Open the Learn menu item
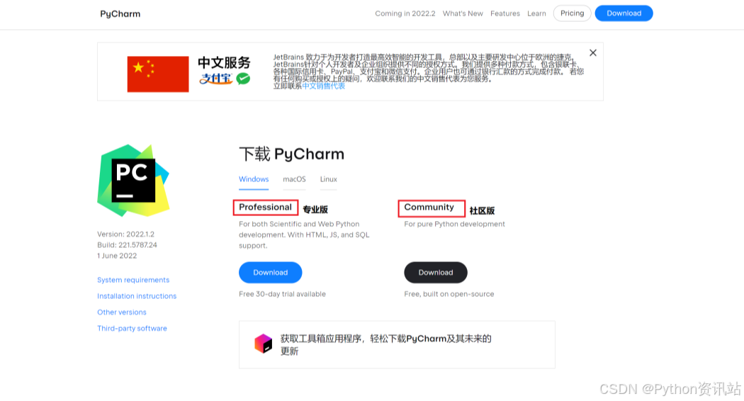This screenshot has height=401, width=744. click(x=536, y=13)
